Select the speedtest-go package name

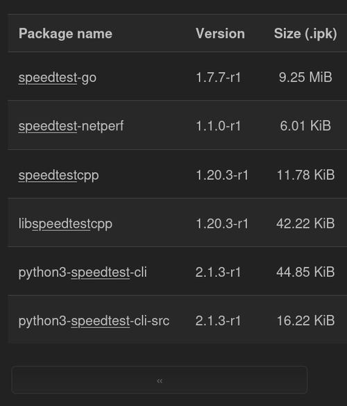coord(58,78)
